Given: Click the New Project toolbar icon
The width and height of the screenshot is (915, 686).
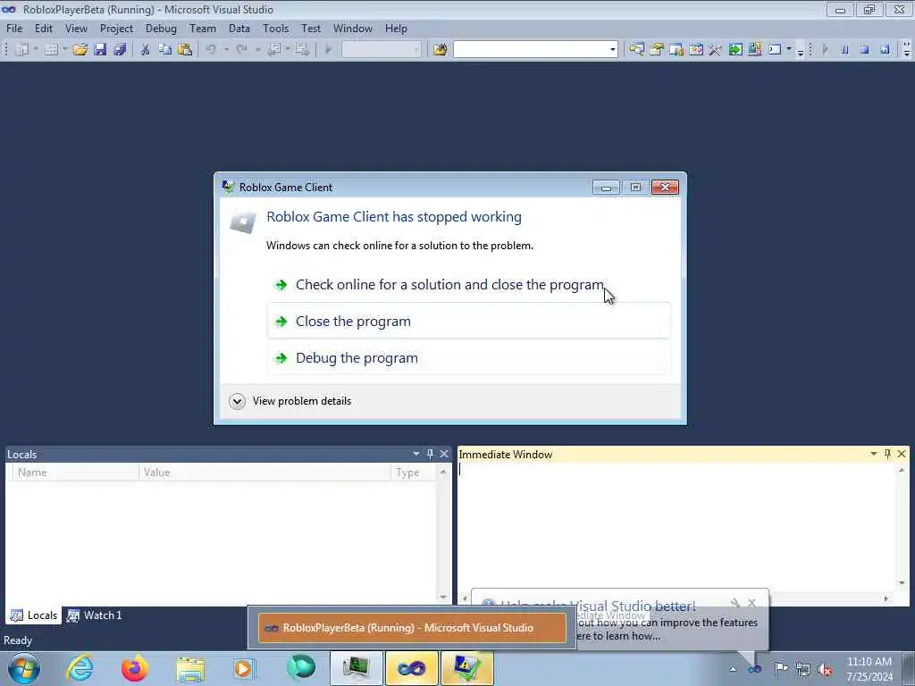Looking at the screenshot, I should pyautogui.click(x=21, y=50).
